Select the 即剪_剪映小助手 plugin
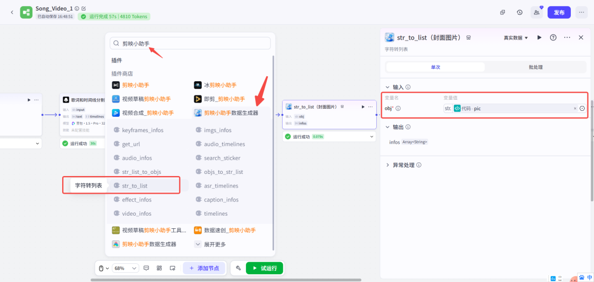Image resolution: width=594 pixels, height=282 pixels. coord(219,99)
